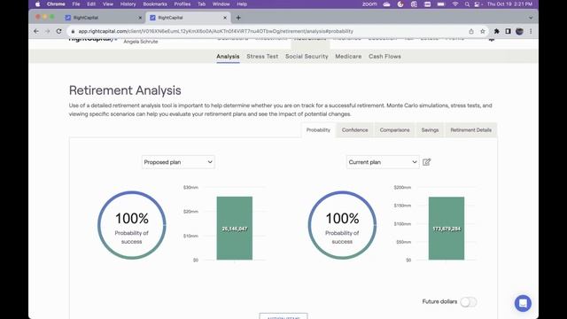Select the Probability sub-tab
Viewport: 567px width, 319px height.
pyautogui.click(x=318, y=130)
